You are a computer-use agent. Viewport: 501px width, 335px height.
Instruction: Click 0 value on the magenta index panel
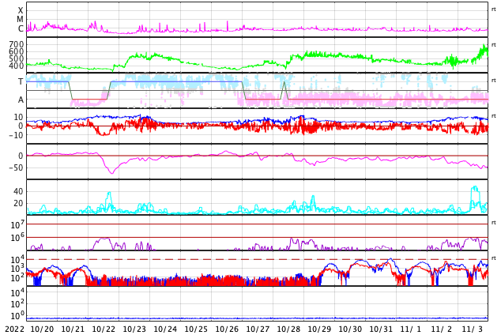coord(21,156)
